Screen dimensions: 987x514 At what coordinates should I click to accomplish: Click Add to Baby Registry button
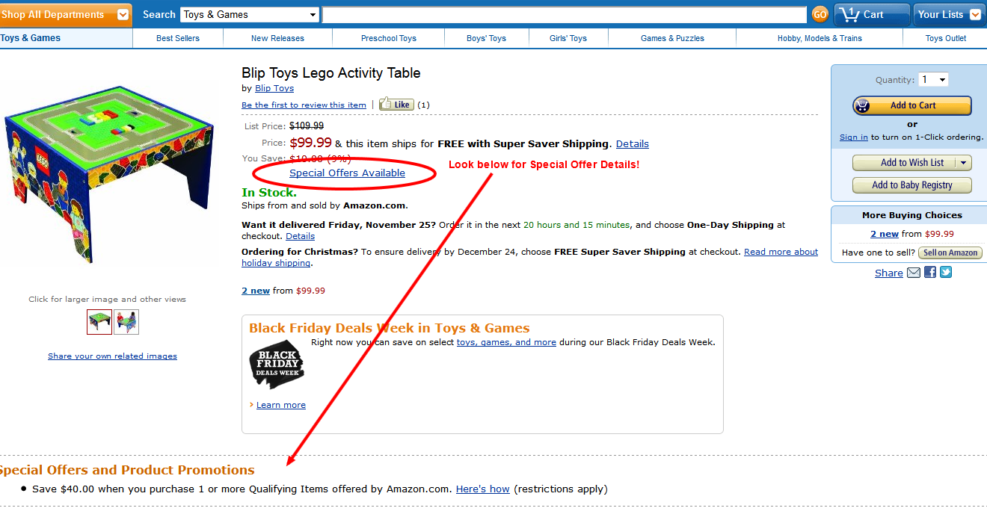click(912, 185)
